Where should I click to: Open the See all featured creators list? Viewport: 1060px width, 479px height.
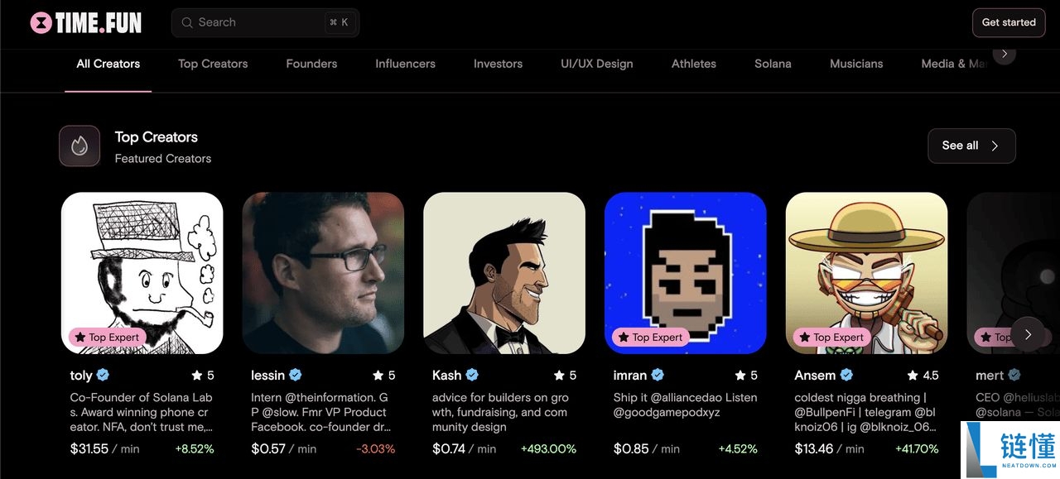[x=971, y=146]
